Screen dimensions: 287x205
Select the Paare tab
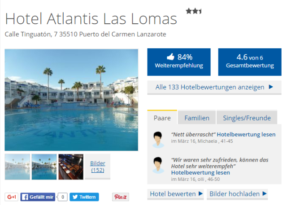tap(162, 118)
